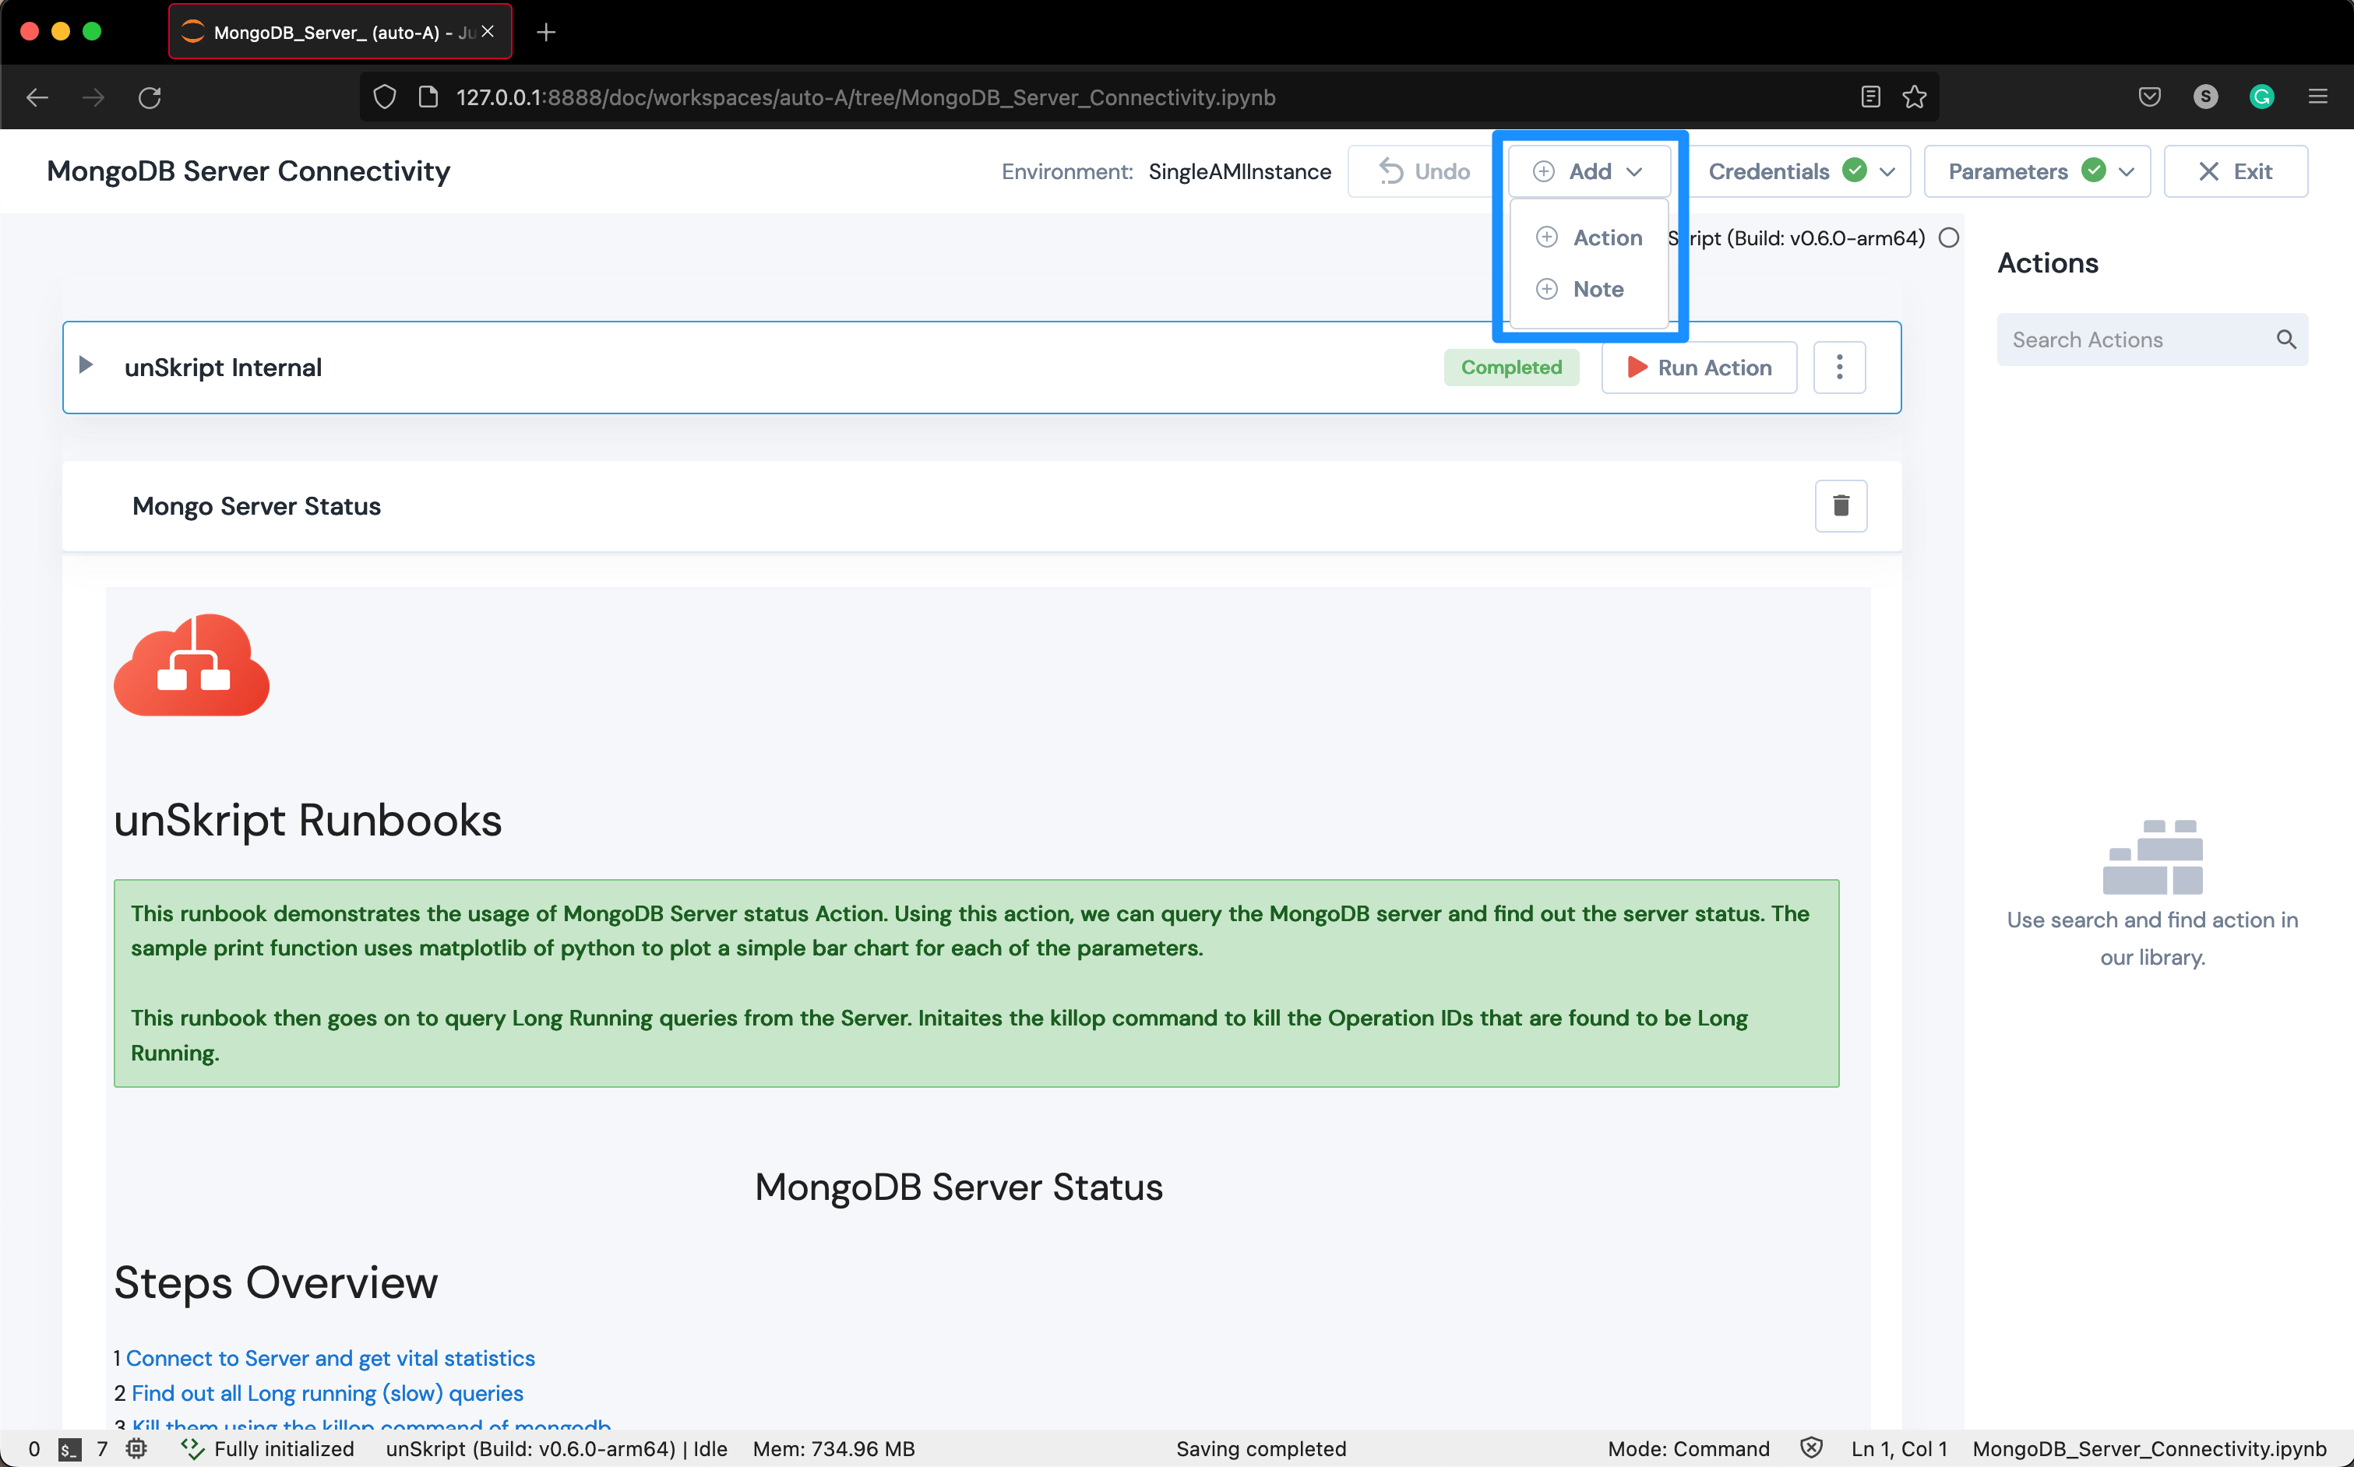Go back with the browser back arrow

(37, 97)
